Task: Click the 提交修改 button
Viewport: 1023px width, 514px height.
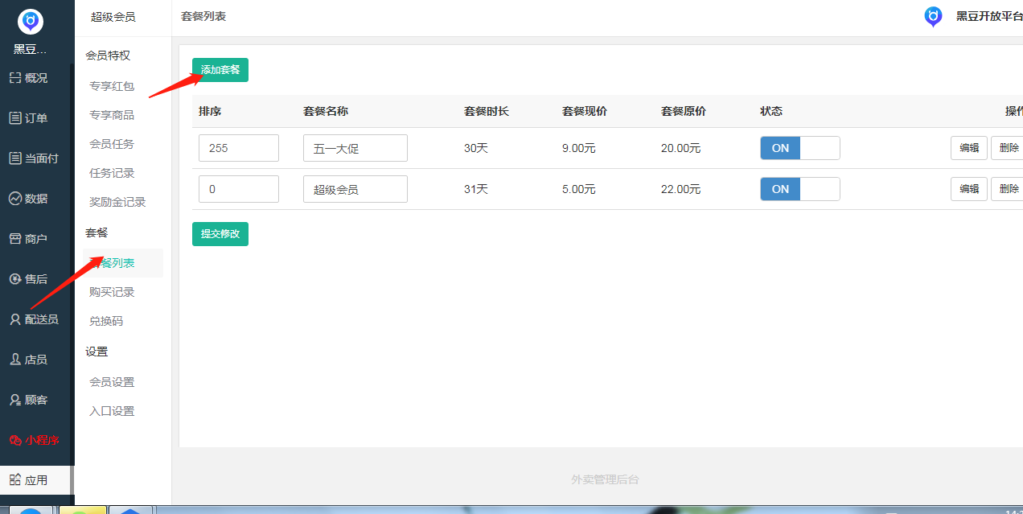Action: click(220, 234)
